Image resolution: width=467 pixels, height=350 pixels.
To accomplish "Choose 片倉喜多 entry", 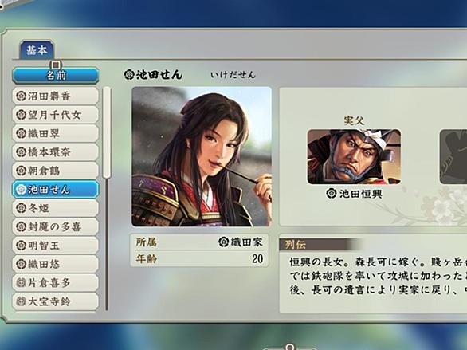I will point(56,283).
